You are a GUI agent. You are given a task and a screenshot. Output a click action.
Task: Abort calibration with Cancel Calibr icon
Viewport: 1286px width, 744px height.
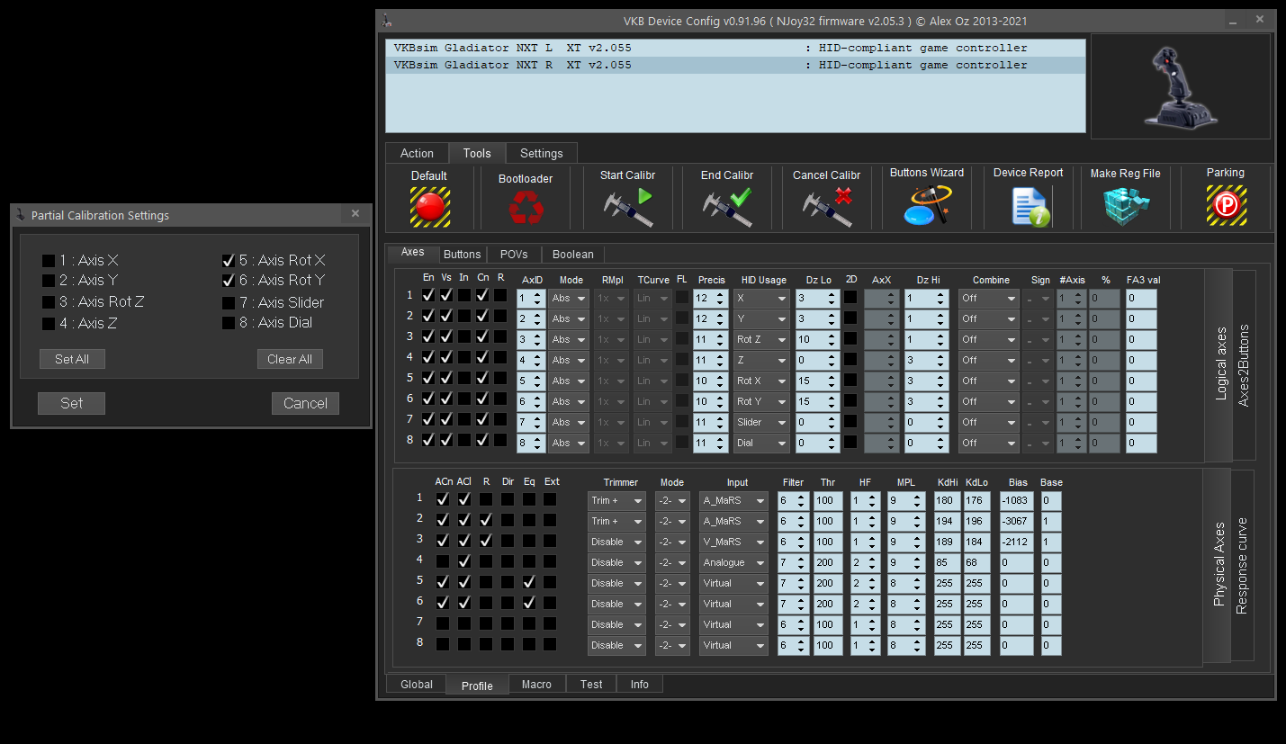(827, 206)
